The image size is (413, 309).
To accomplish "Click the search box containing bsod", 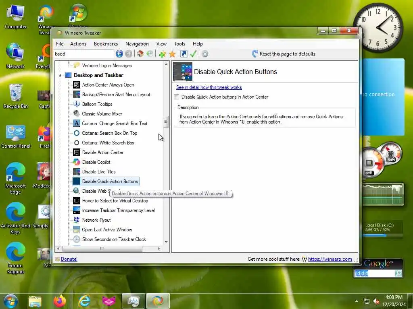I will 84,54.
